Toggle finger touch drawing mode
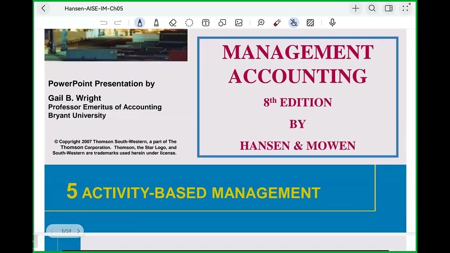This screenshot has height=253, width=450. coord(294,23)
